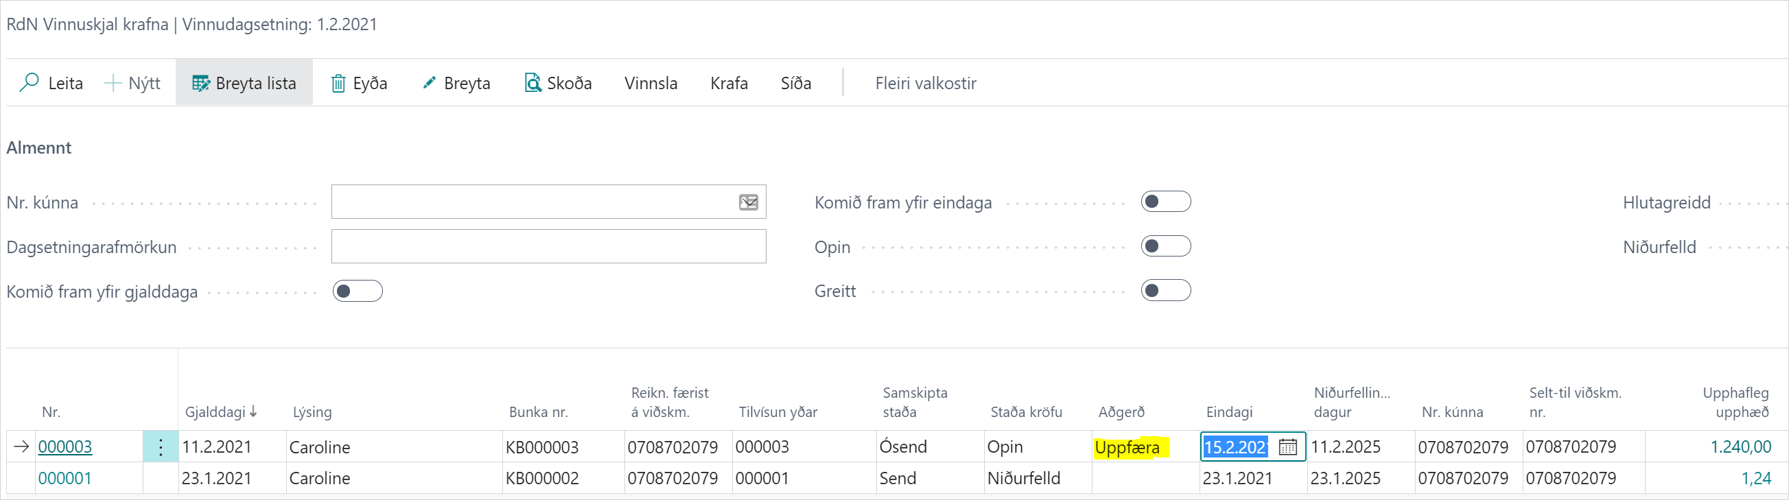Click the Nýtt plus icon

[x=113, y=84]
